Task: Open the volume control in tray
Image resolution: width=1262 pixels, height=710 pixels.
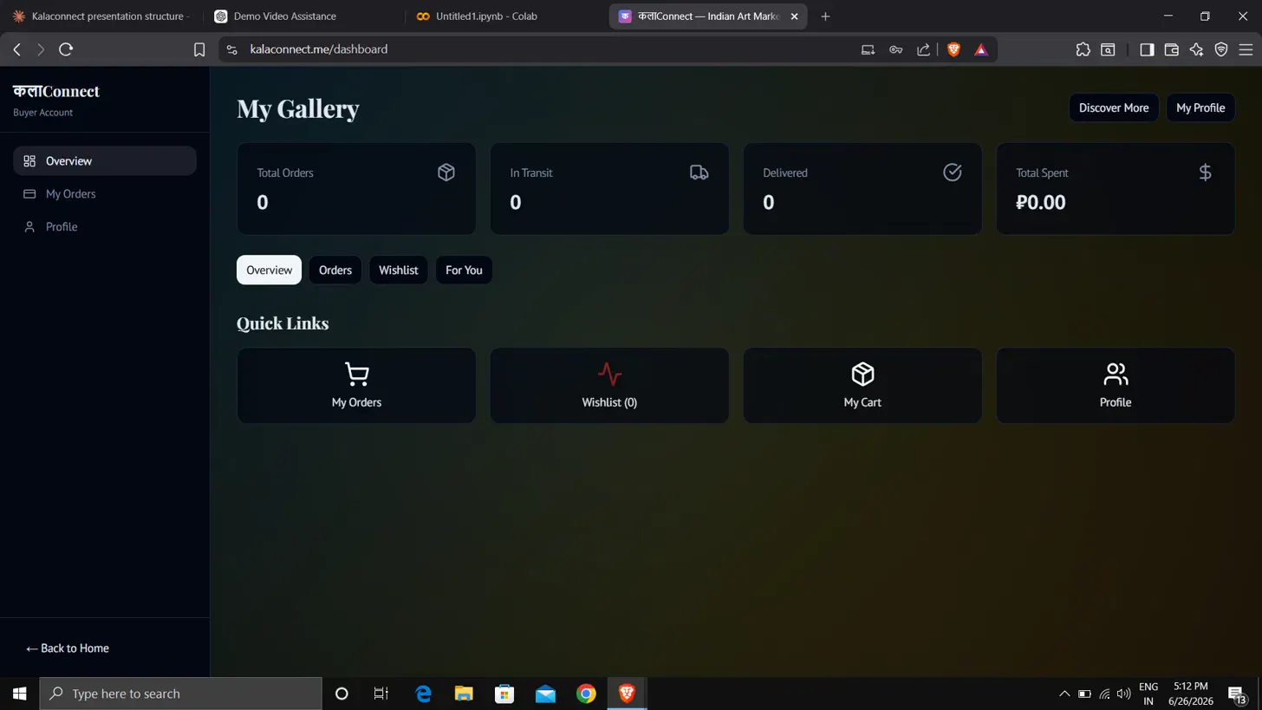Action: click(1124, 694)
